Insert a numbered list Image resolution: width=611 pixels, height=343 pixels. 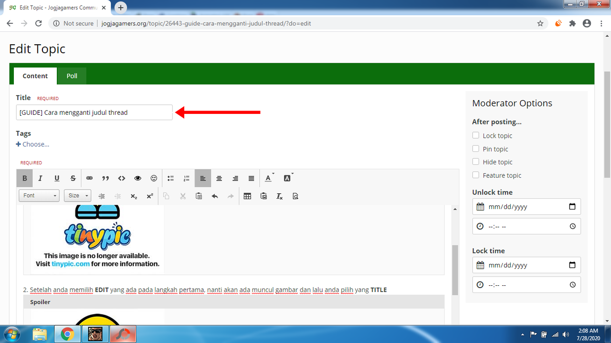tap(187, 178)
